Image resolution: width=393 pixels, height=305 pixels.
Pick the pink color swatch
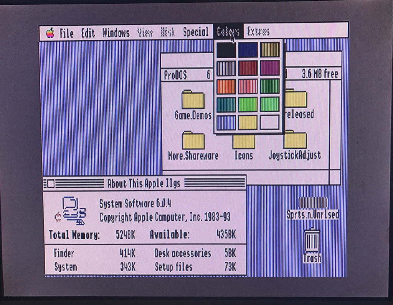click(248, 86)
